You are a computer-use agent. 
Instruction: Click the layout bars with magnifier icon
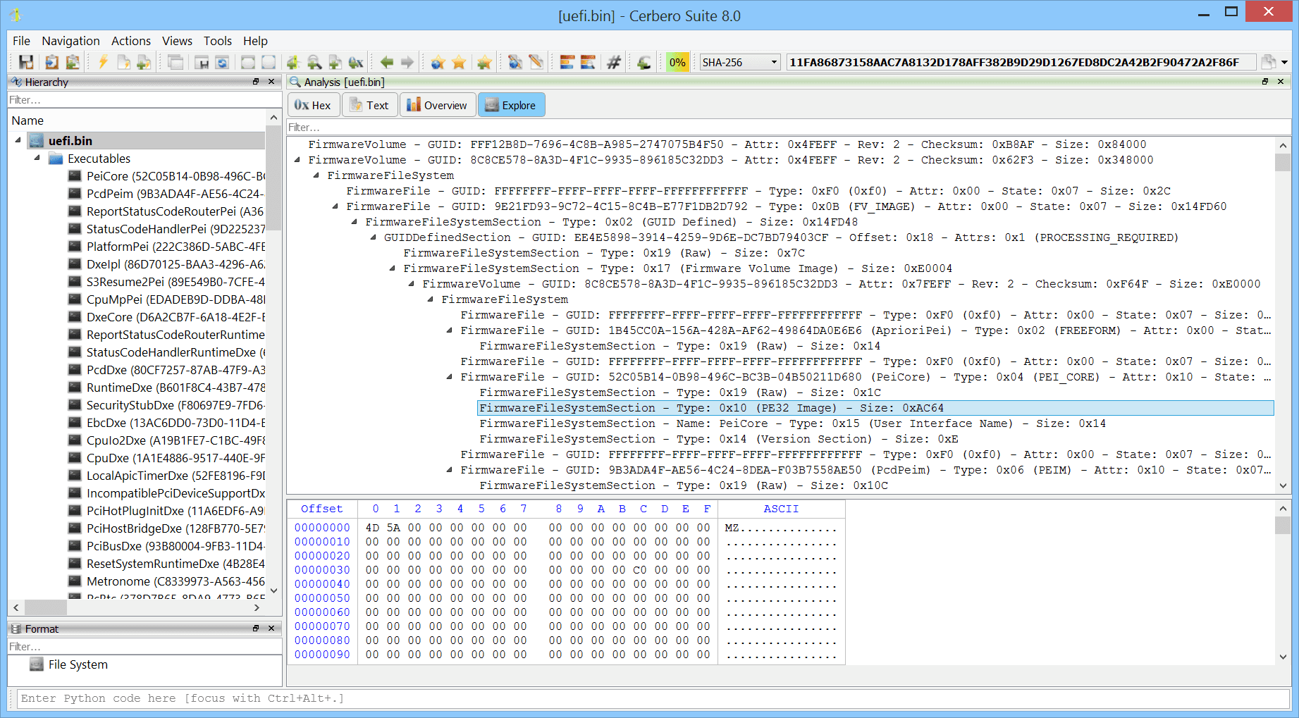tap(588, 62)
